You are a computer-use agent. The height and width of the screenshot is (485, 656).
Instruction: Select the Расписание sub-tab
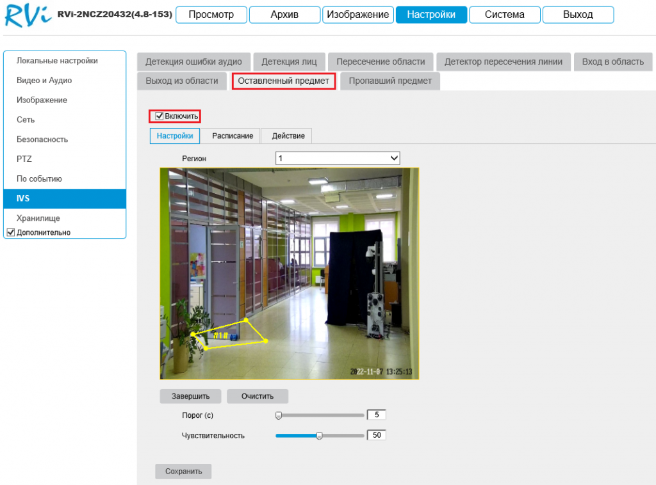tap(232, 136)
